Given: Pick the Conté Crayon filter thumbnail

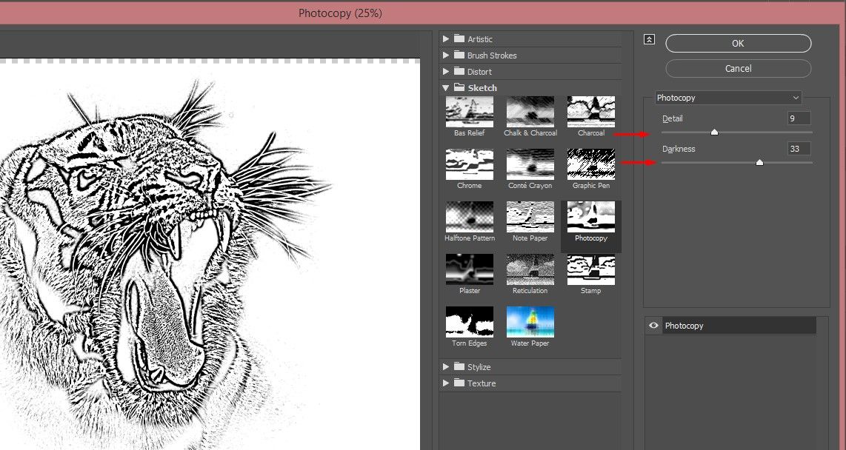Looking at the screenshot, I should pyautogui.click(x=530, y=164).
